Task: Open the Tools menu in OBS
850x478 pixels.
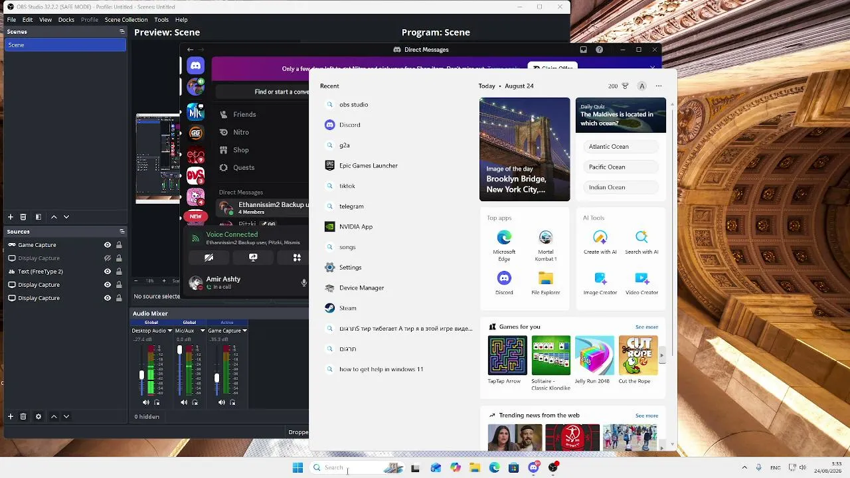Action: pyautogui.click(x=161, y=20)
